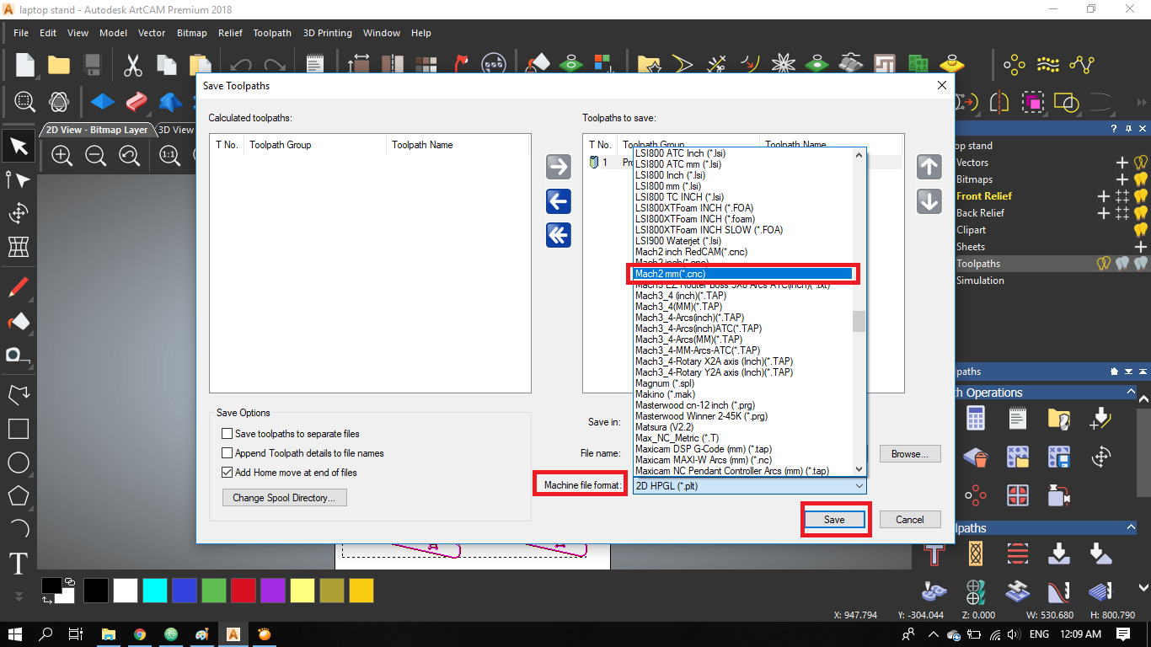This screenshot has width=1151, height=647.
Task: Click the notepad icon in Toolpath Operations
Action: point(1017,419)
